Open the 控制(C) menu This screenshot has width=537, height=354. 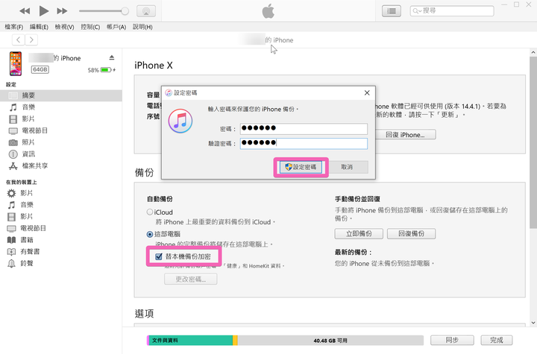[90, 27]
